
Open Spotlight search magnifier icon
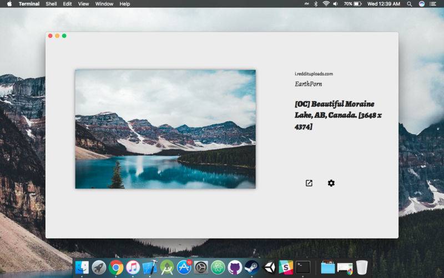(x=409, y=4)
